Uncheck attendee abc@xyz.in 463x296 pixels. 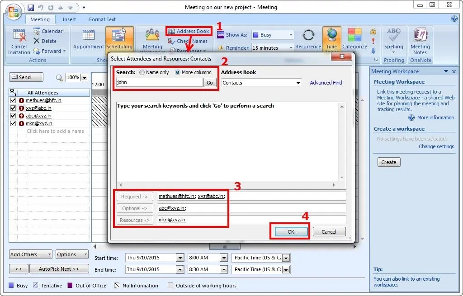pos(13,116)
